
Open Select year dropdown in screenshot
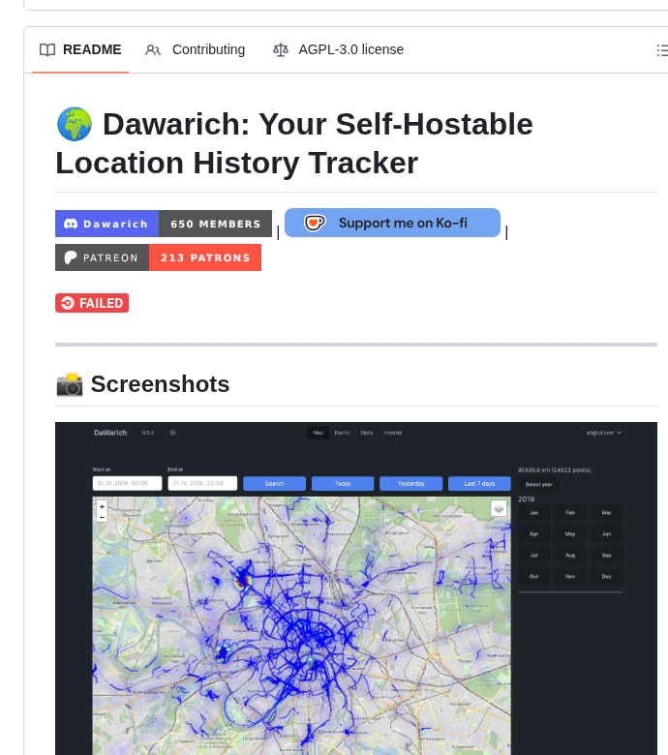(538, 484)
